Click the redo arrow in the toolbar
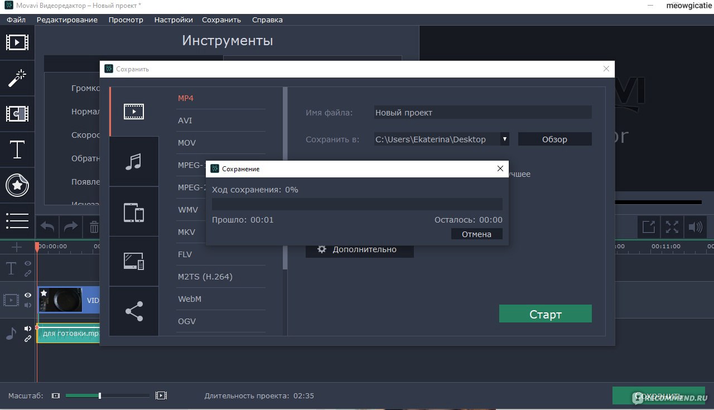Screen dimensions: 714x410 coord(71,227)
